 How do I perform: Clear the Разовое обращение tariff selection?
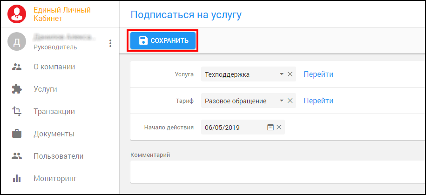pyautogui.click(x=290, y=101)
